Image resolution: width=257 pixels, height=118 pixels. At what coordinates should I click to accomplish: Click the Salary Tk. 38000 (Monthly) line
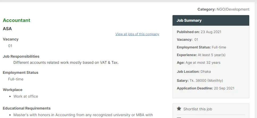coord(200,80)
